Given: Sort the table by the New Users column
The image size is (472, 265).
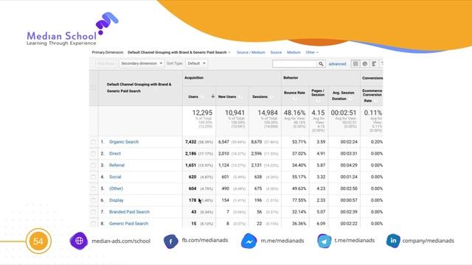Looking at the screenshot, I should [x=227, y=96].
